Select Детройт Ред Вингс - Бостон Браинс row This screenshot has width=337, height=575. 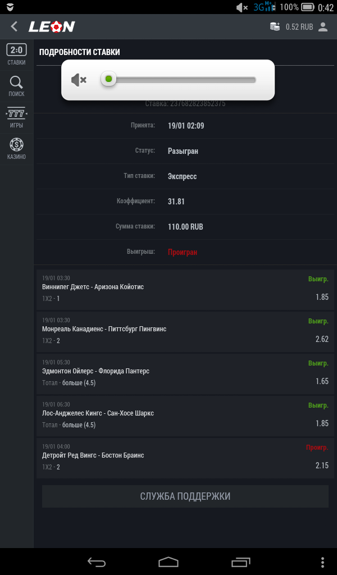[185, 458]
